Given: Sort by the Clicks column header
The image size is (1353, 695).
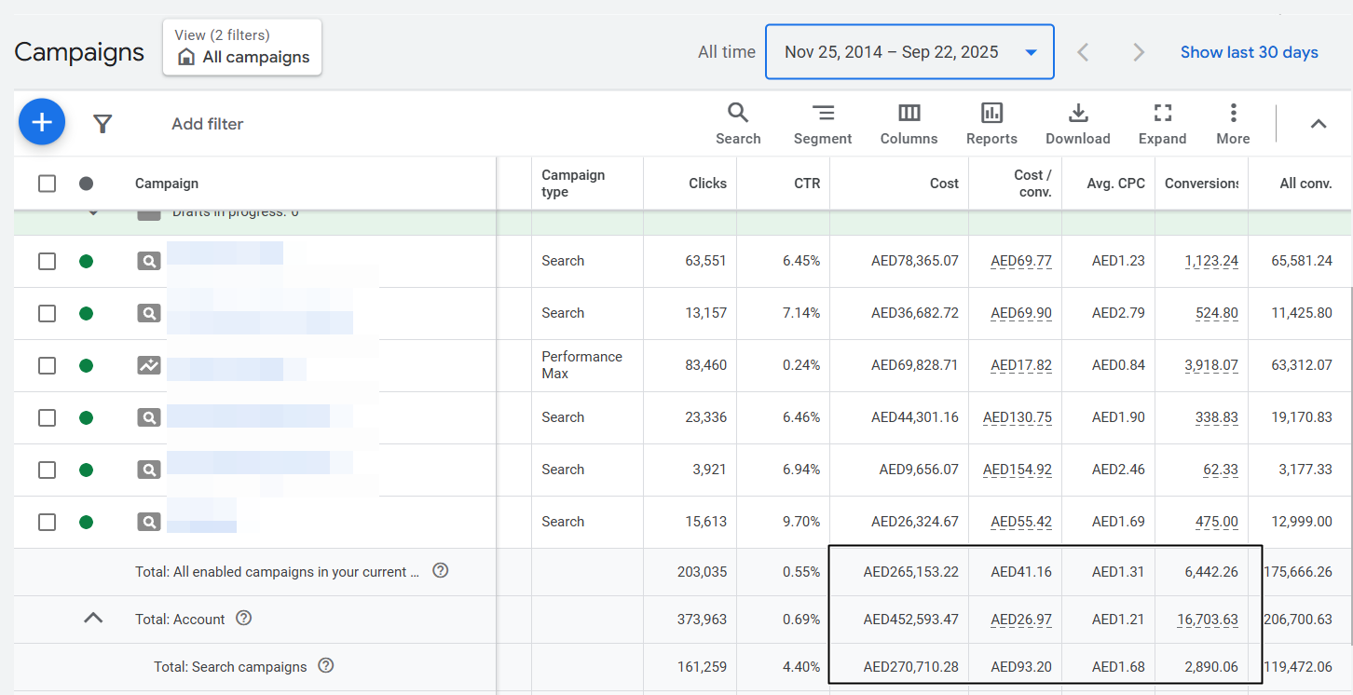Looking at the screenshot, I should pos(707,184).
